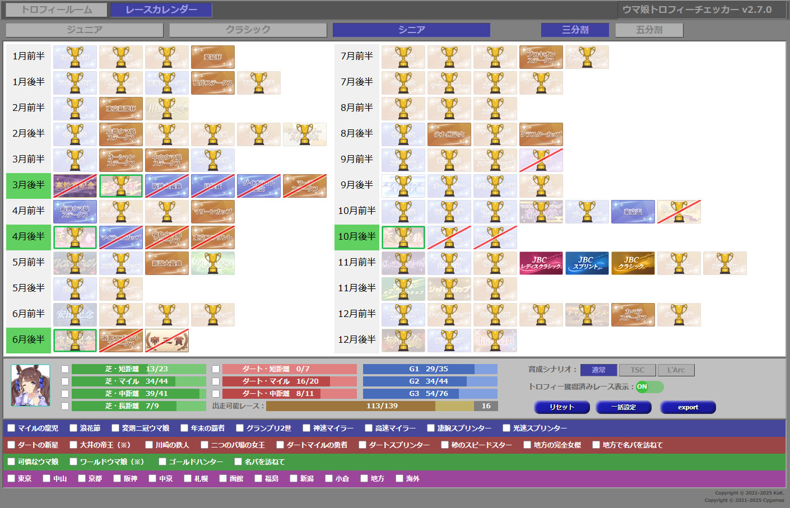Click the 帝王賞 race tile
Viewport: 790px width, 508px height.
tap(167, 341)
